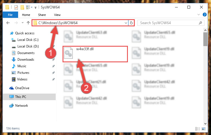Click the vertical scrollbar thumb
This screenshot has width=211, height=135.
(x=205, y=39)
